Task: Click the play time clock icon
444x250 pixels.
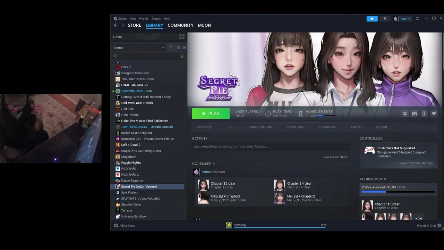Action: 268,114
